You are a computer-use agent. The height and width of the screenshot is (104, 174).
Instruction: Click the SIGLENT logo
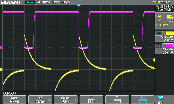(x=11, y=2)
